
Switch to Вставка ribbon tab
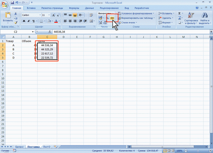click(x=31, y=8)
